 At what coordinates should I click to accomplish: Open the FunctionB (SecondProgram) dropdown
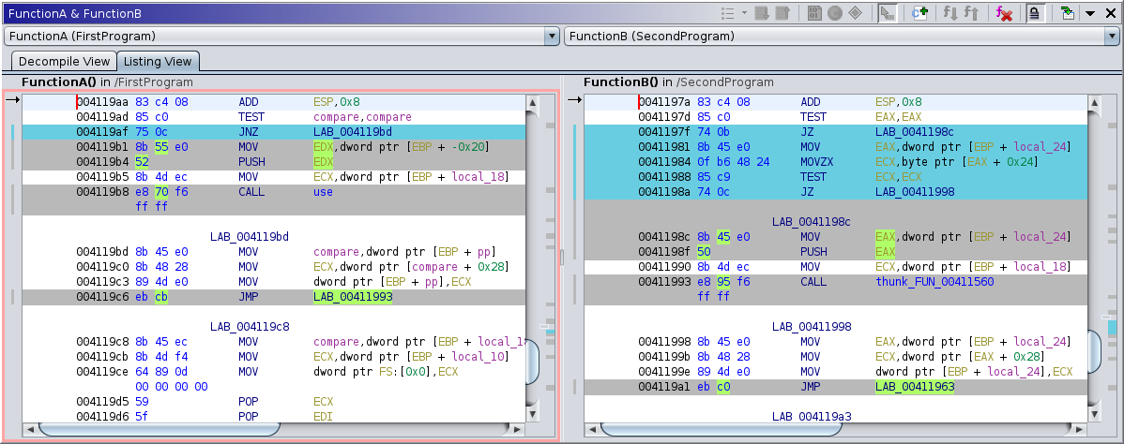pos(1112,37)
